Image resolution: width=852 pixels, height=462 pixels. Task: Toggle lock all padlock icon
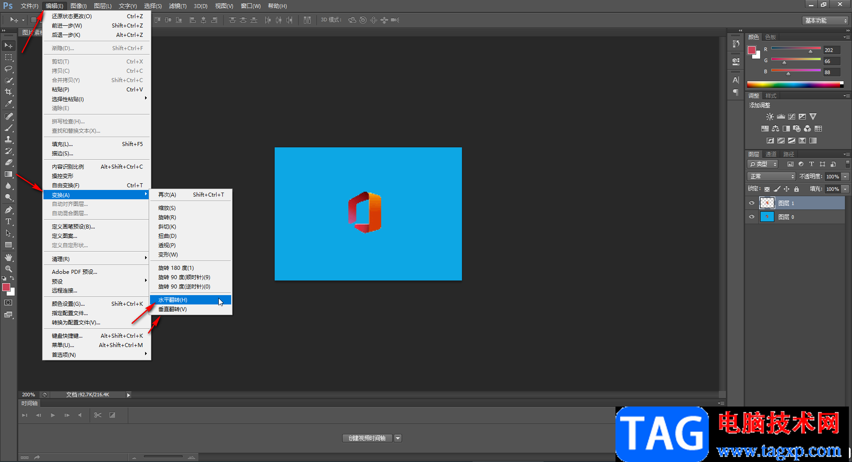[797, 189]
